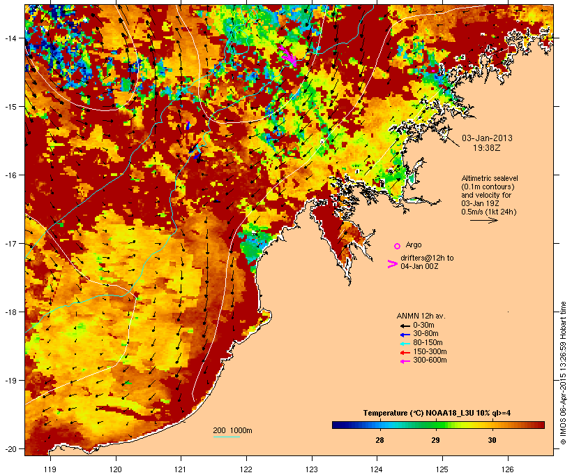The image size is (572, 475).
Task: Click the '80-150m' depth label
Action: (428, 343)
